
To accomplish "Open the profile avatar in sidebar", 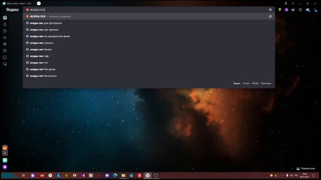I will [x=5, y=18].
